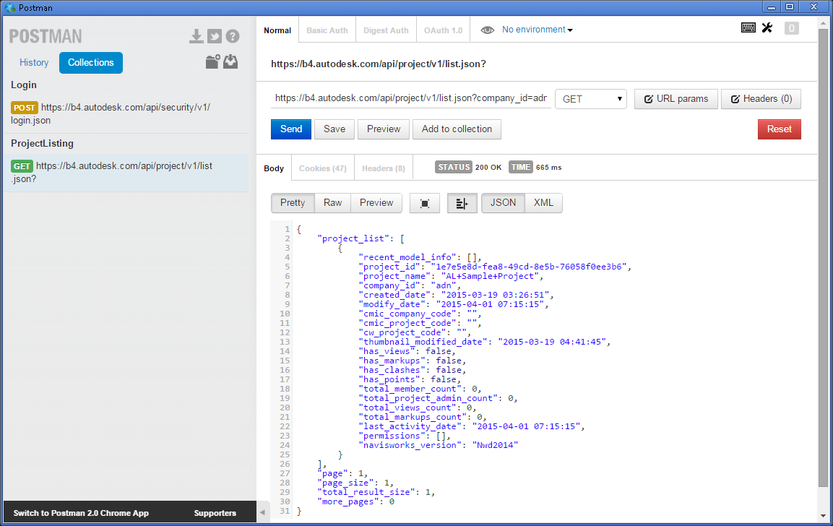Click the vertical scrollbar thumb
The width and height of the screenshot is (833, 526).
click(x=823, y=258)
